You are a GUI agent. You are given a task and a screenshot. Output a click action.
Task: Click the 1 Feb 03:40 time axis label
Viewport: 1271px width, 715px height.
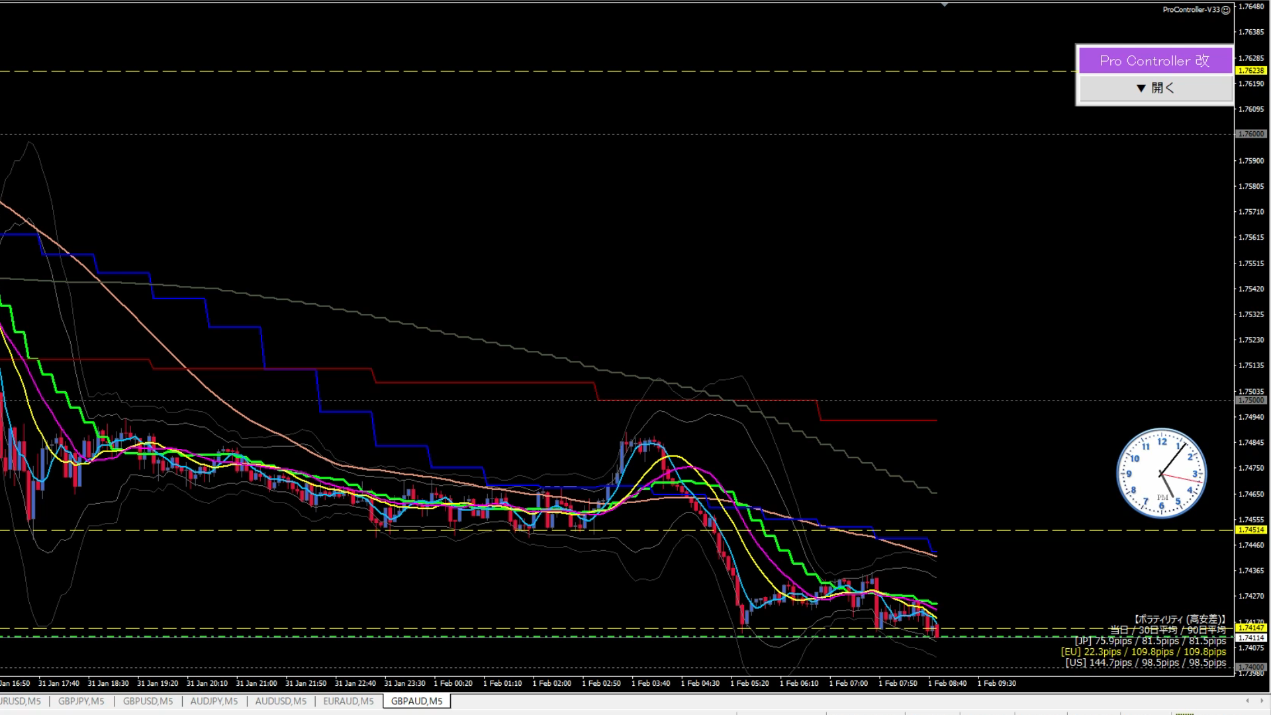click(x=651, y=683)
